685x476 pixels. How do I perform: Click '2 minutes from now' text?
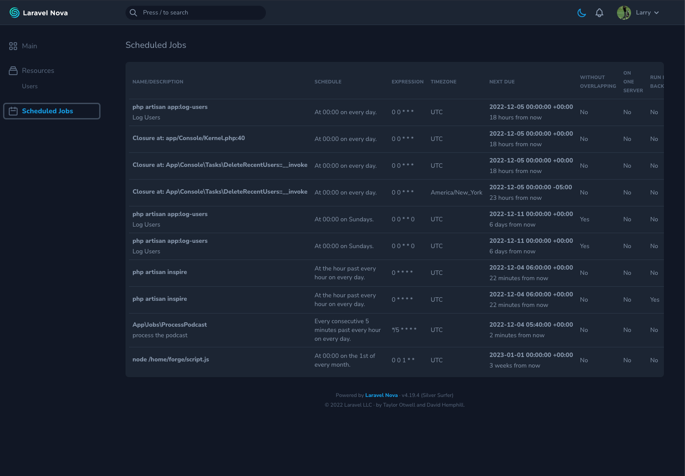pyautogui.click(x=517, y=335)
